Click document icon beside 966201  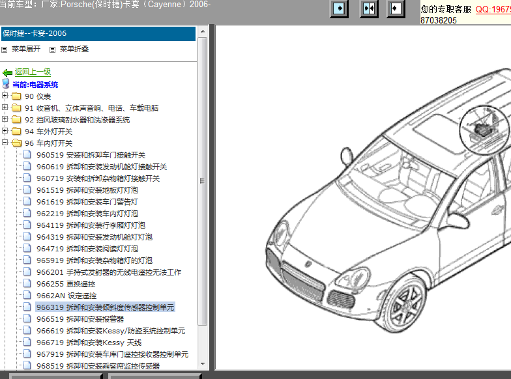(27, 272)
